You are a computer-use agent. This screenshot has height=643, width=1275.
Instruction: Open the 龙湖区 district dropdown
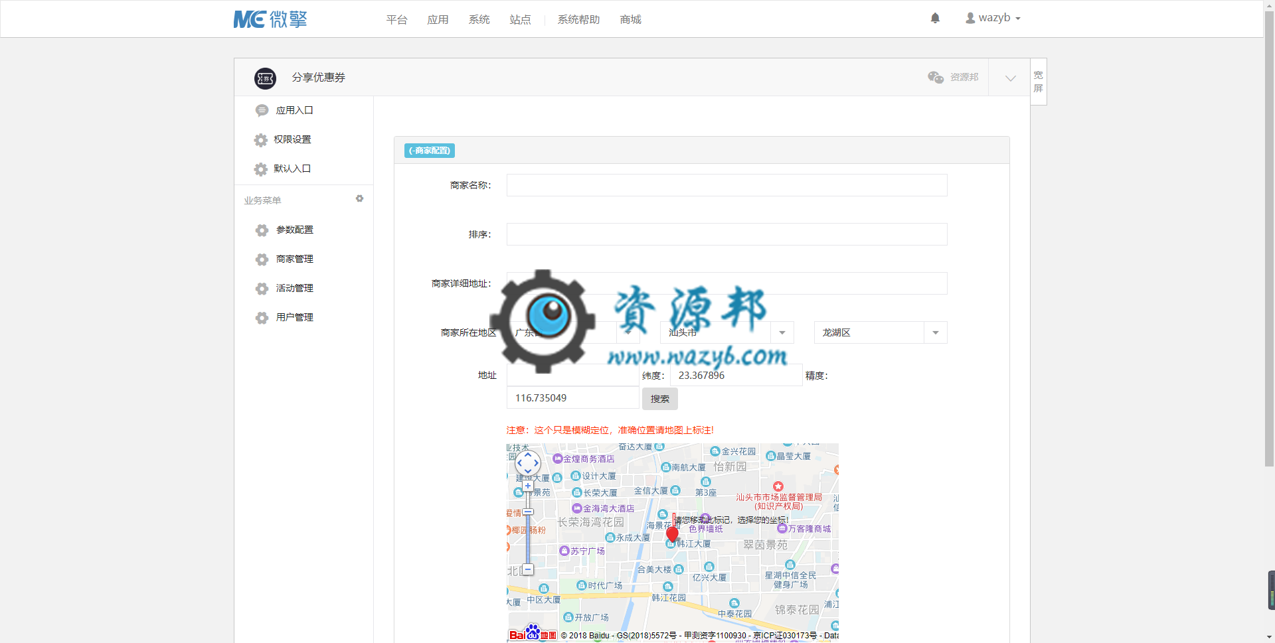click(881, 332)
